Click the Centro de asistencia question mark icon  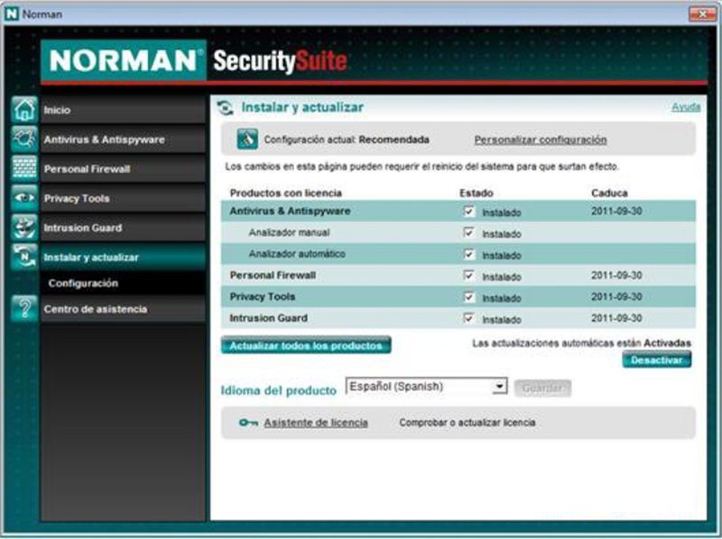[24, 308]
